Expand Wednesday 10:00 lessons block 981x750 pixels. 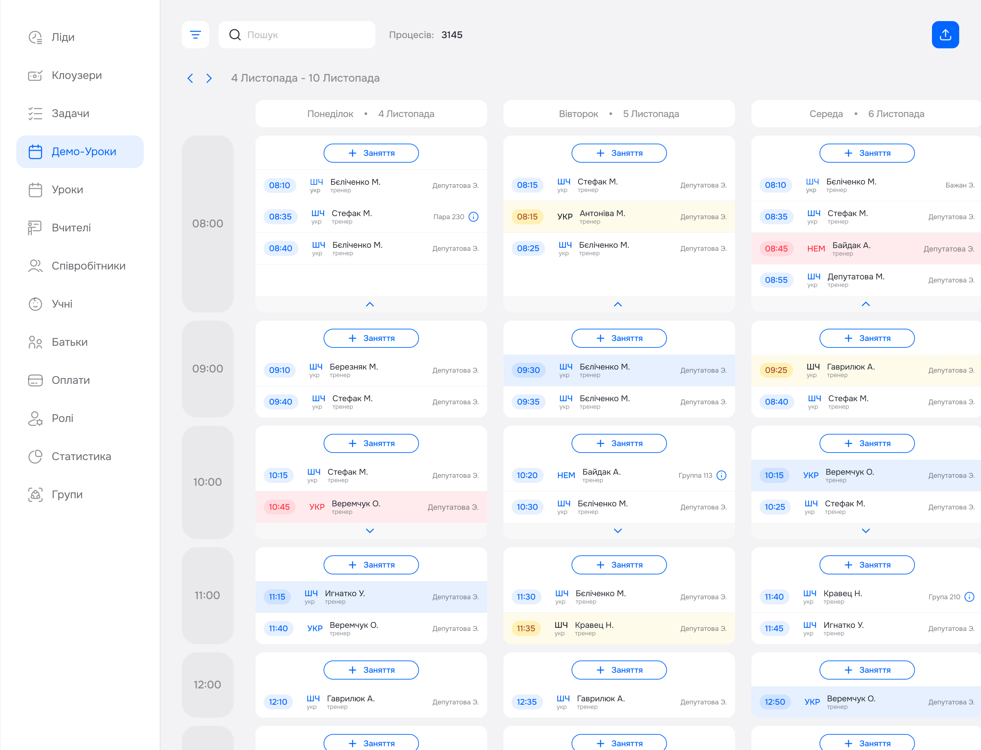pos(865,531)
